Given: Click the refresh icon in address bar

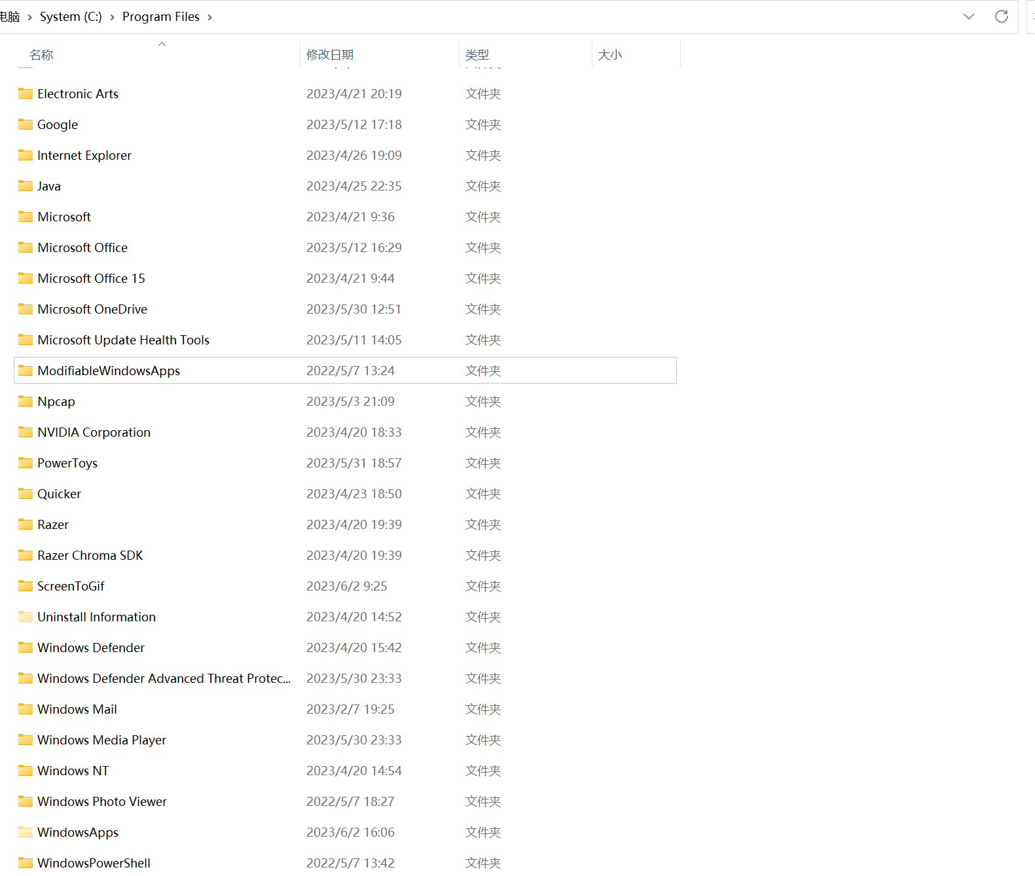Looking at the screenshot, I should point(1001,16).
